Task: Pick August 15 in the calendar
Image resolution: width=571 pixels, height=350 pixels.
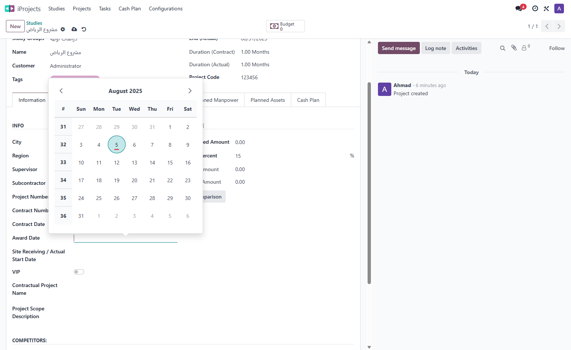Action: pos(170,162)
